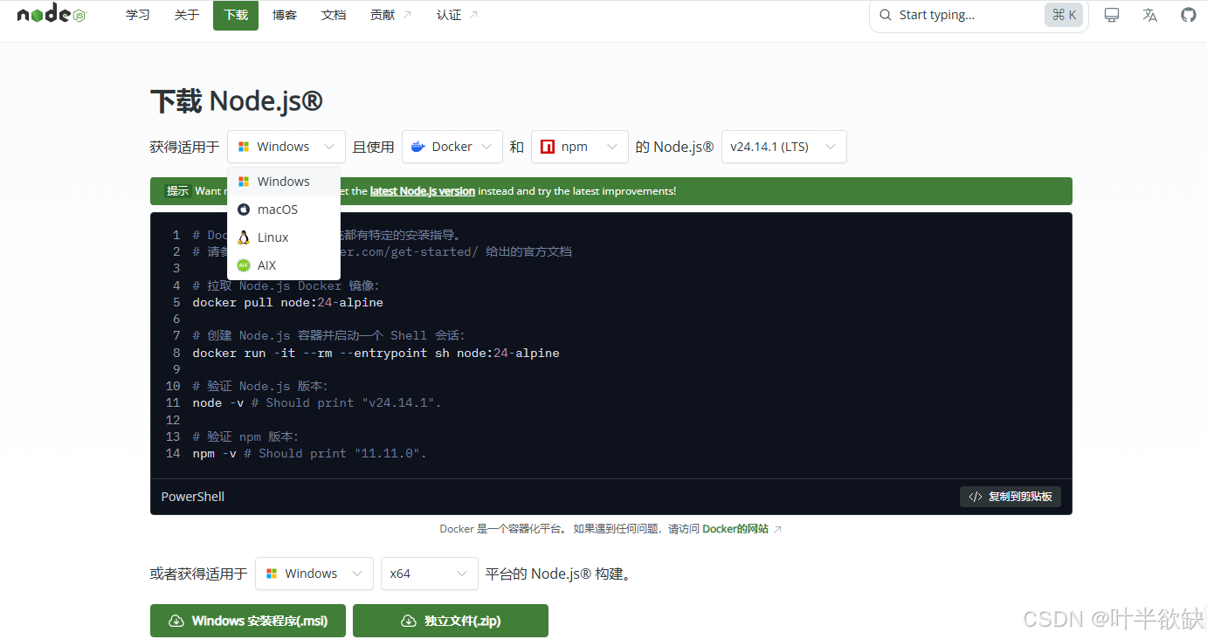Open the Docker installation method dropdown
This screenshot has width=1207, height=639.
coord(452,147)
